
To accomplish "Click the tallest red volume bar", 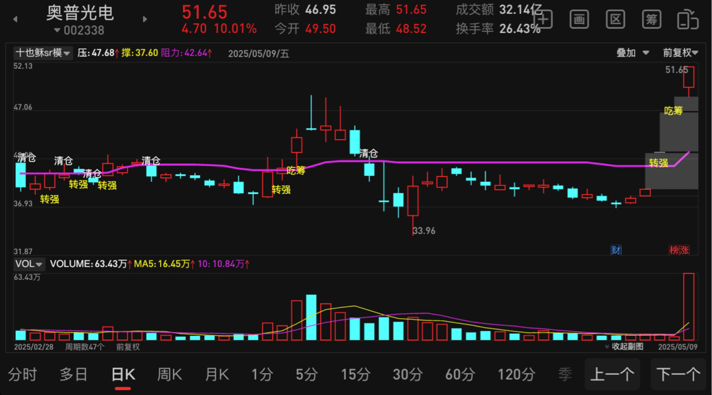I will pos(689,307).
